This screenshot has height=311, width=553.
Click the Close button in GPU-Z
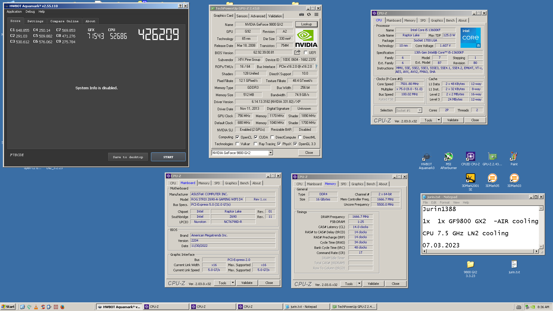309,153
